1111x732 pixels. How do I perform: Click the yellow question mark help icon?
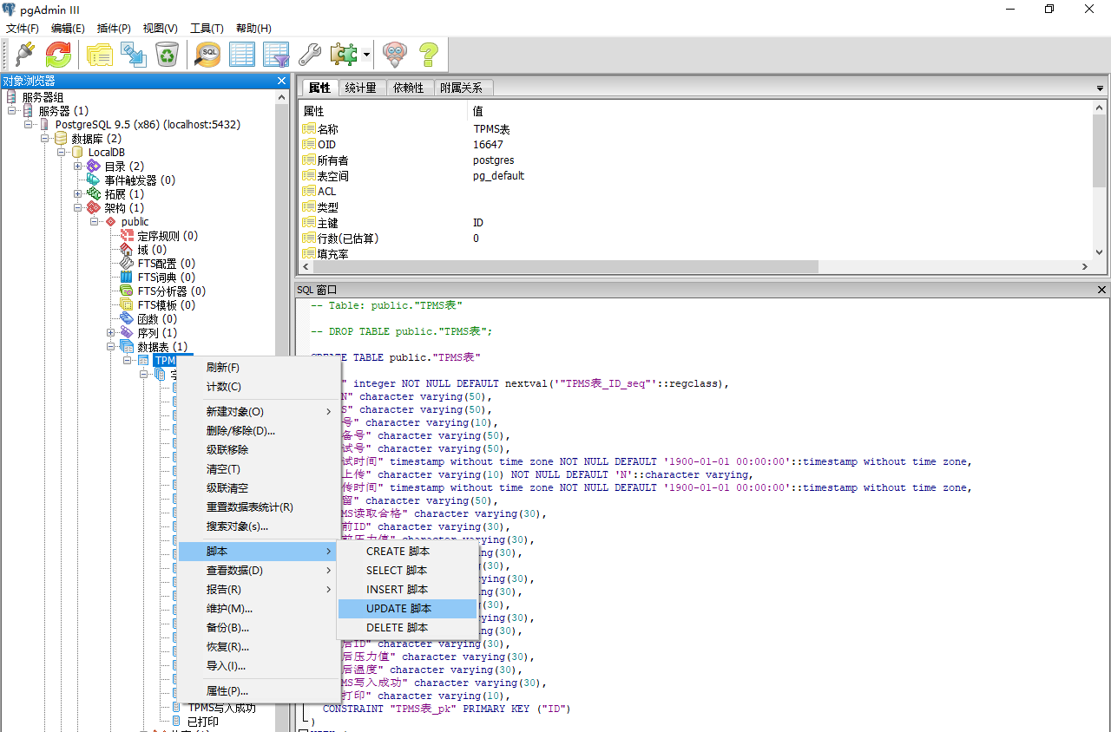(x=429, y=55)
